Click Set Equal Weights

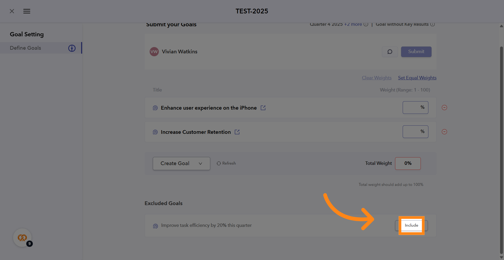click(x=417, y=78)
